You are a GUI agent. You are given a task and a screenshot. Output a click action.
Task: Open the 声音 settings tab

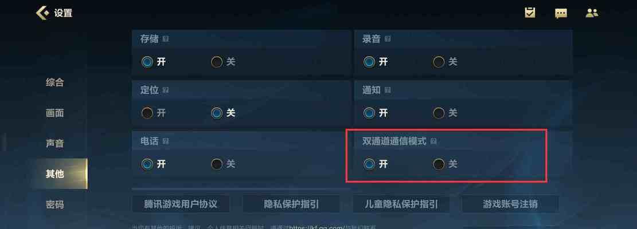pos(55,144)
